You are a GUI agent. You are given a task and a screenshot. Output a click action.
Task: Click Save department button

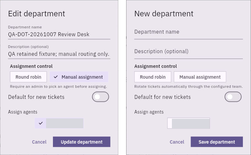(x=217, y=142)
